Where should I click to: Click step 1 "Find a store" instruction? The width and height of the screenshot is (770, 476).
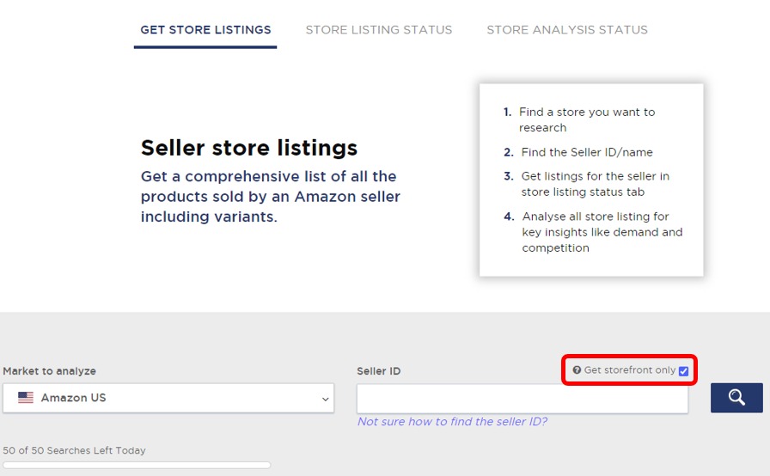click(586, 119)
